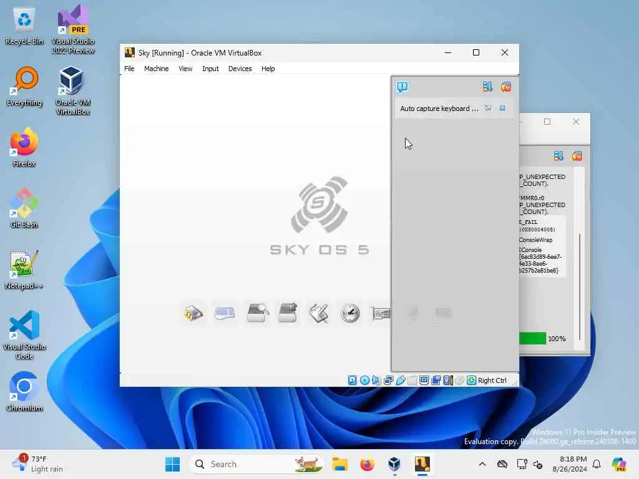Select the Notepad++ desktop shortcut
Screen dimensions: 639x479
click(x=24, y=269)
